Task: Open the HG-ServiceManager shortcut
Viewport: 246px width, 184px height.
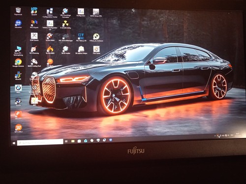Action: [65, 37]
